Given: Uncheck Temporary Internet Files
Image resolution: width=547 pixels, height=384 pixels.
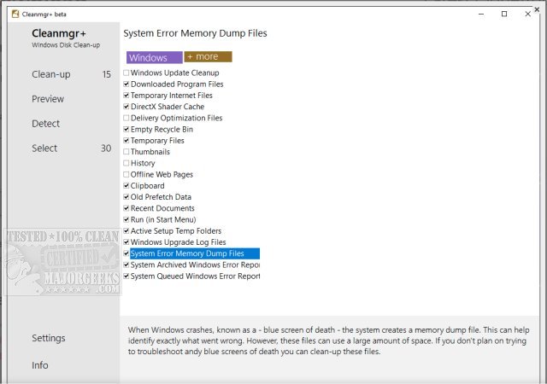Looking at the screenshot, I should (126, 95).
